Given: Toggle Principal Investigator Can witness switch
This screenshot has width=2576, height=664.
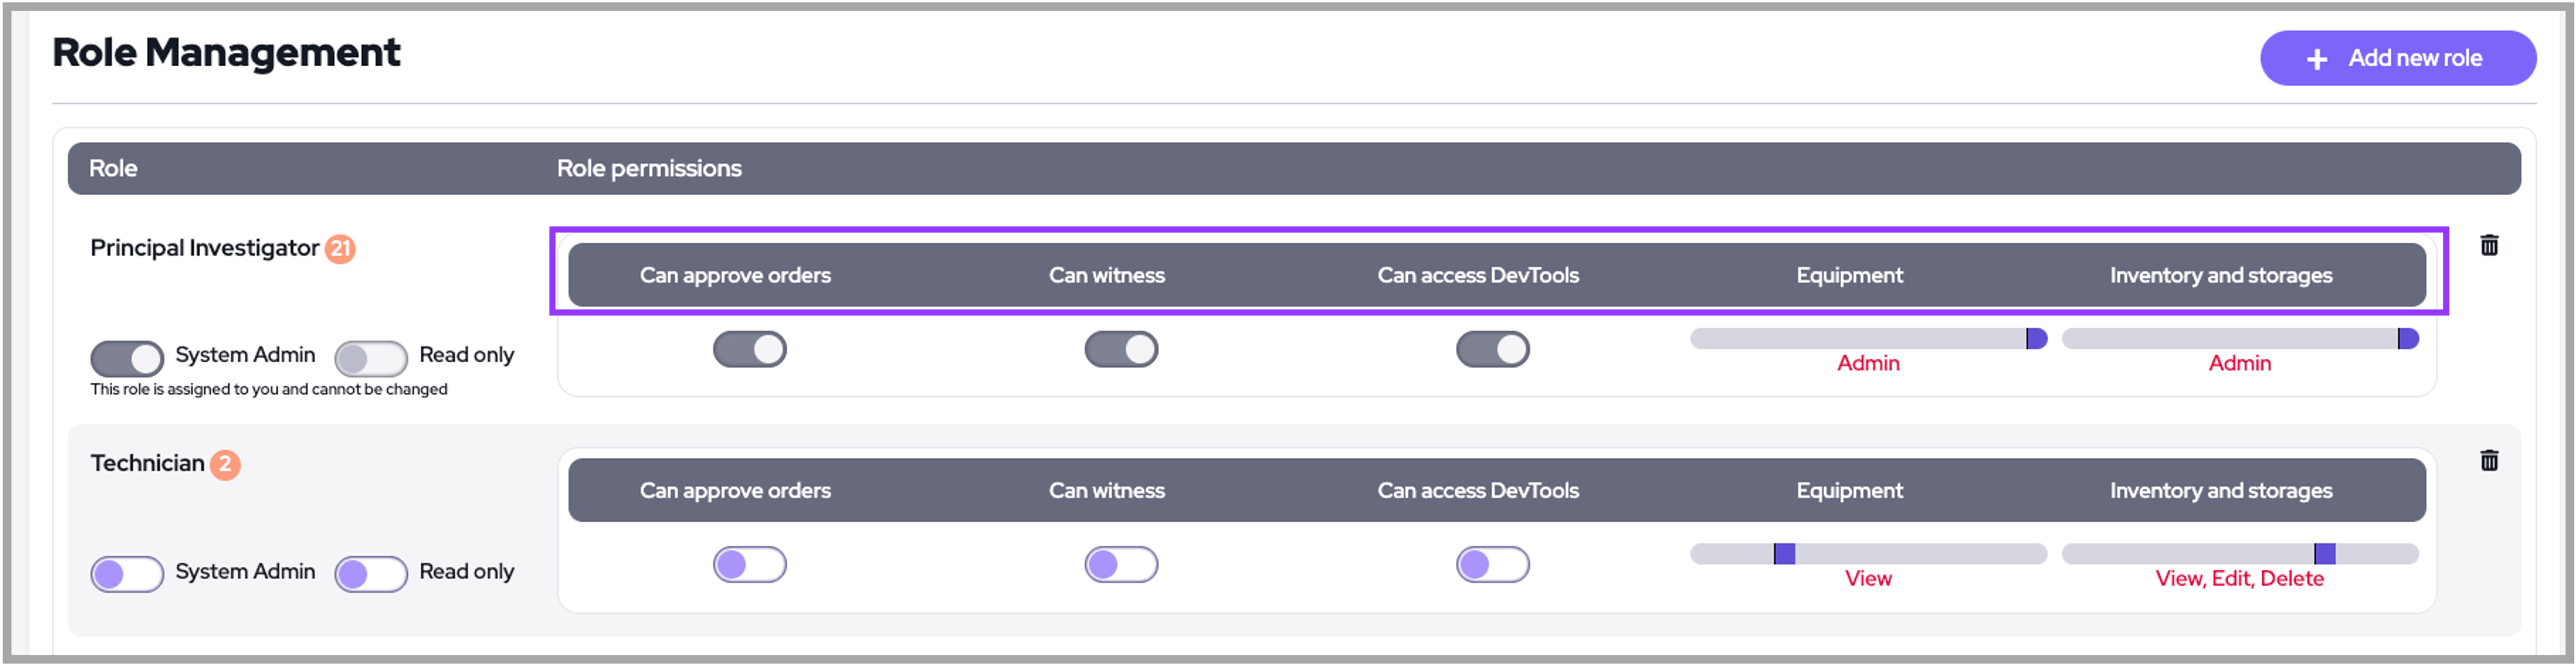Looking at the screenshot, I should click(1121, 349).
